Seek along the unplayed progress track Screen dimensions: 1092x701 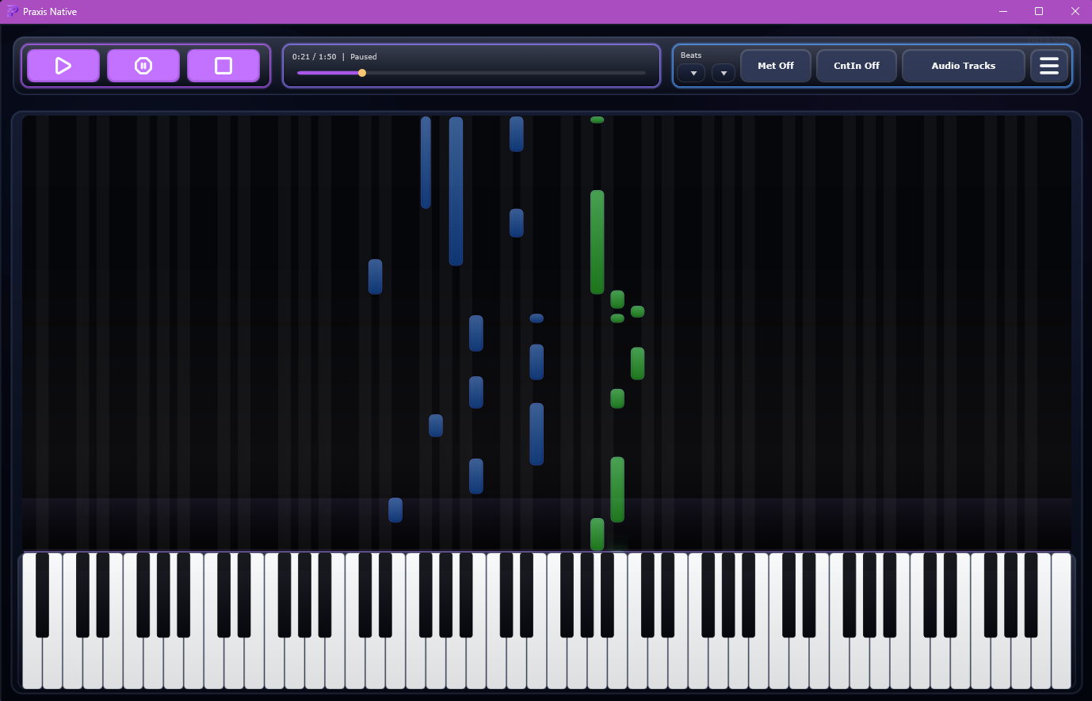(x=506, y=73)
